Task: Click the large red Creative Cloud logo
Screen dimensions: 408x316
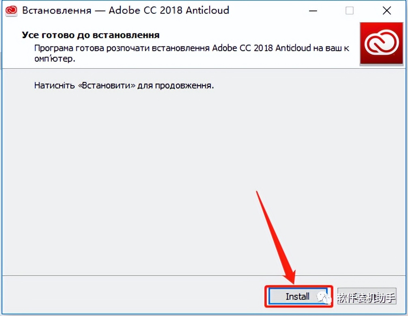Action: (x=381, y=44)
